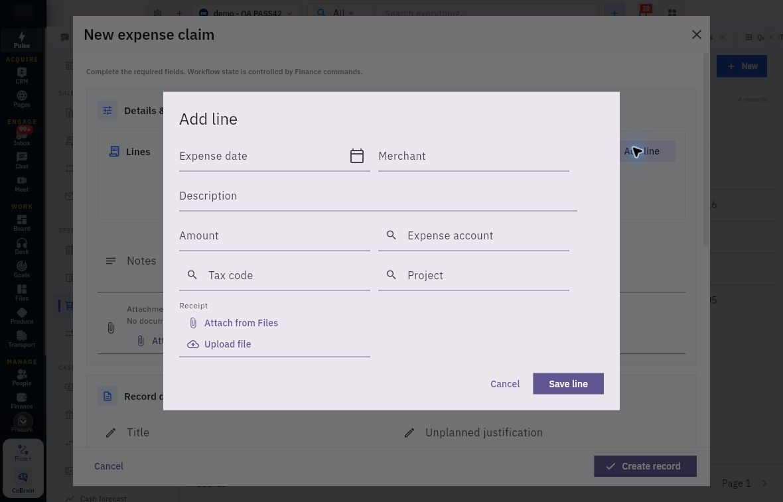This screenshot has height=502, width=783.
Task: Open Pulse in the sidebar
Action: point(22,40)
